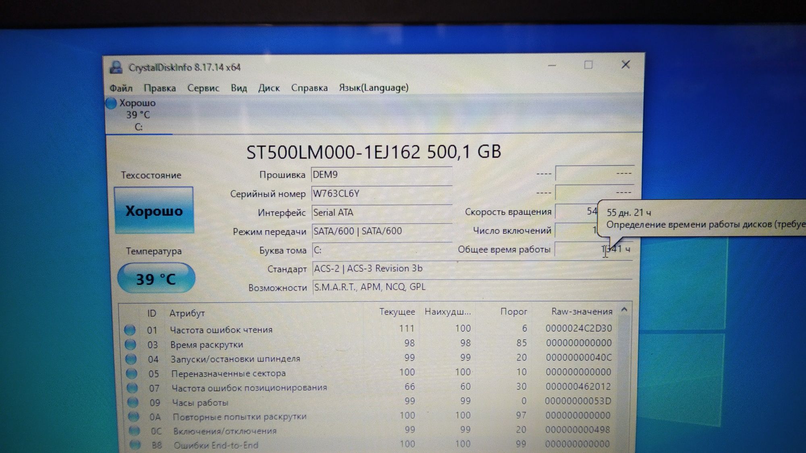Click the ID column header
Image resolution: width=806 pixels, height=453 pixels.
click(152, 313)
